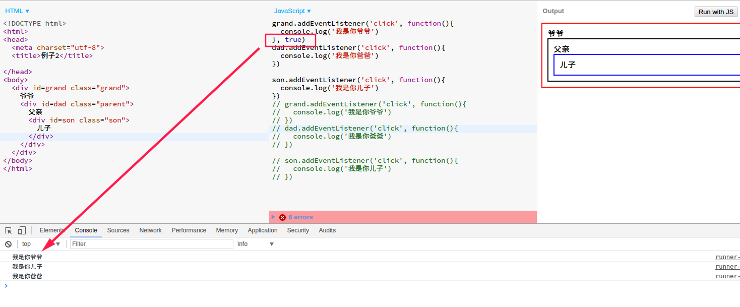
Task: Toggle the device toolbar icon
Action: coord(22,230)
